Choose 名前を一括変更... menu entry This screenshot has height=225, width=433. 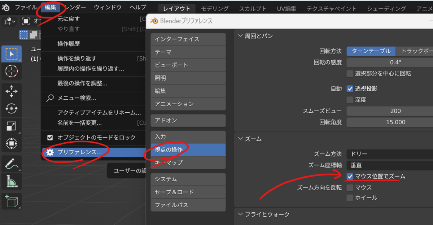point(93,123)
